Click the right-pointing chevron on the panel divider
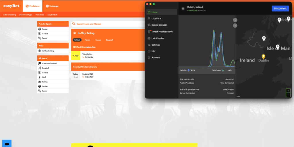294x147 pixels. coord(235,20)
